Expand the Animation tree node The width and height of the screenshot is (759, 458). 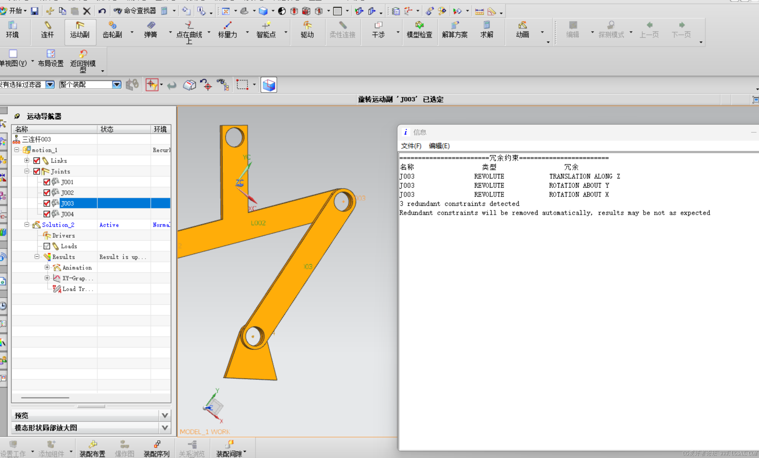click(47, 267)
